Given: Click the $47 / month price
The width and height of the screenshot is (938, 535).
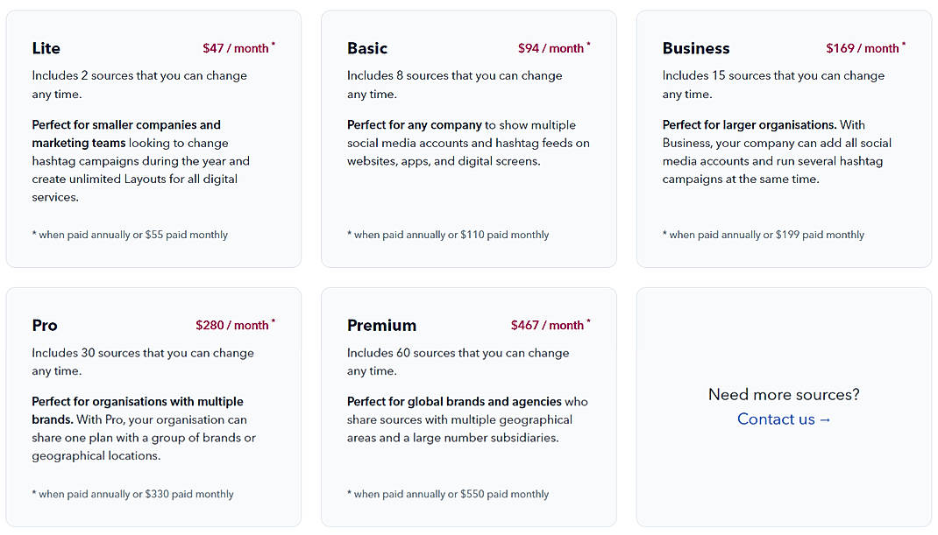Looking at the screenshot, I should coord(235,48).
